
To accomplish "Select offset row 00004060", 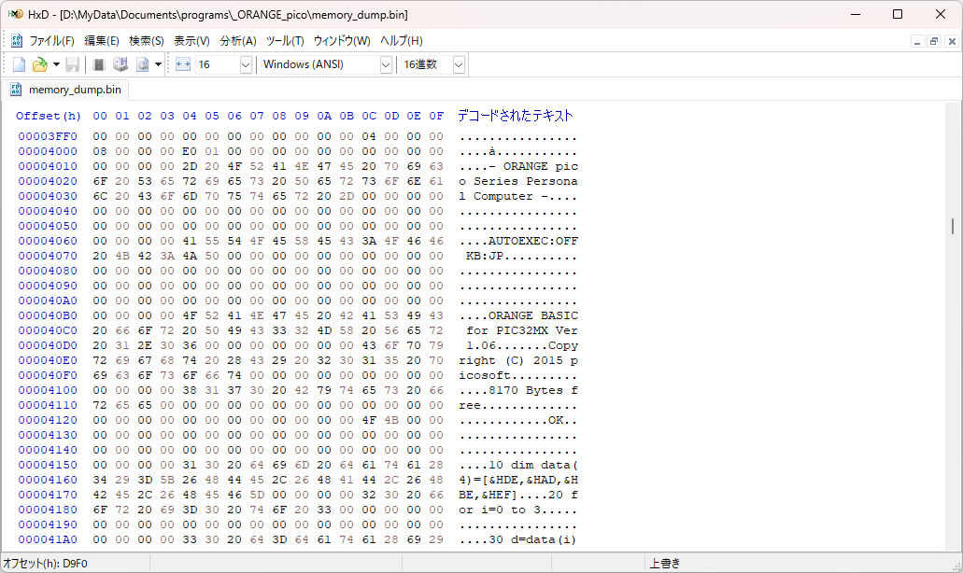I will click(48, 241).
